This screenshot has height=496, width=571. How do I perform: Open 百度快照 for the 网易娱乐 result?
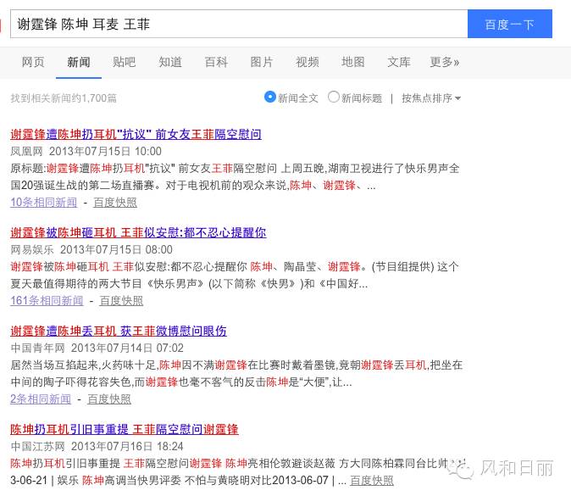[121, 301]
